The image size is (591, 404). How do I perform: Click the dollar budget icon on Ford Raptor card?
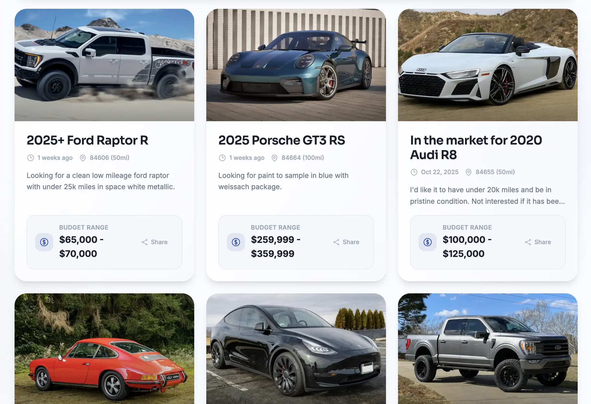(x=44, y=242)
